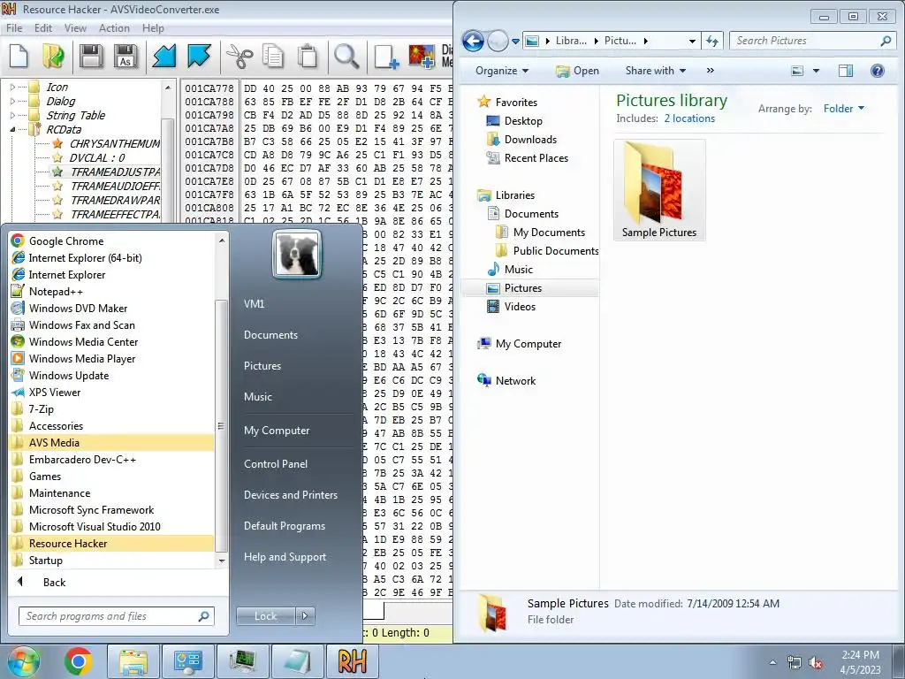
Task: Collapse the RCData tree node
Action: click(x=12, y=129)
